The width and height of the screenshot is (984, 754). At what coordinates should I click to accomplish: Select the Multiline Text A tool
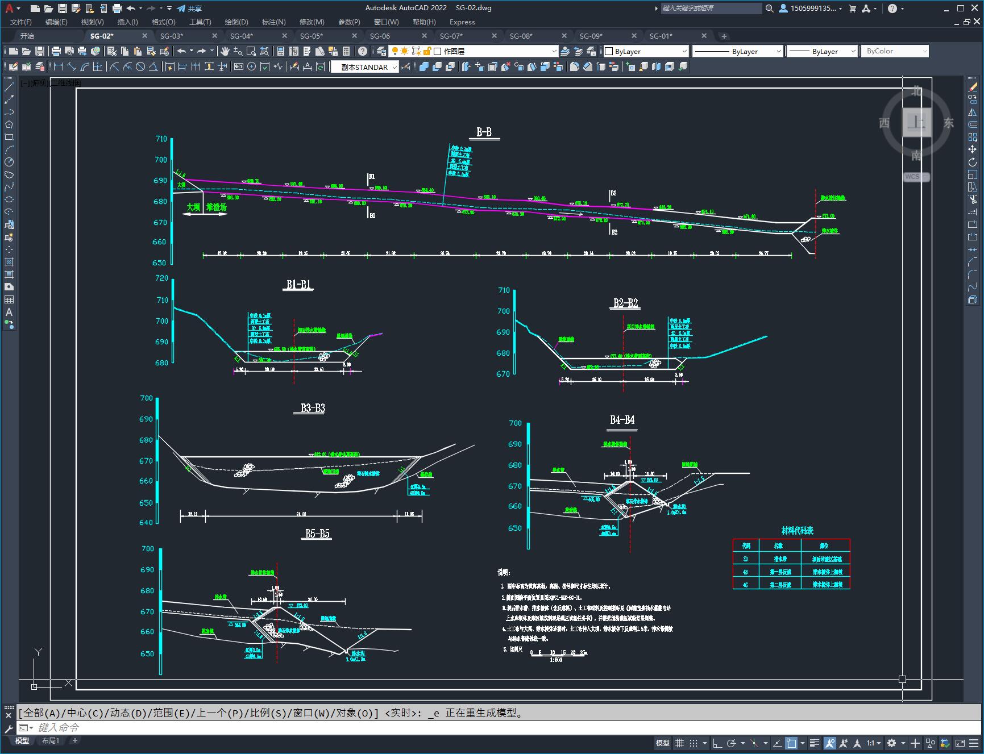9,312
